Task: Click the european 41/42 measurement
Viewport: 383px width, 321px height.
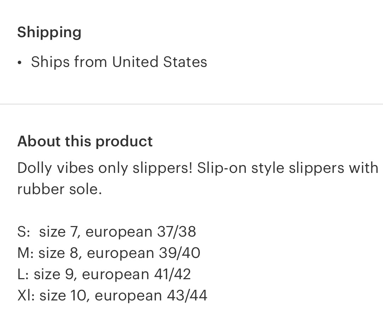Action: click(136, 274)
